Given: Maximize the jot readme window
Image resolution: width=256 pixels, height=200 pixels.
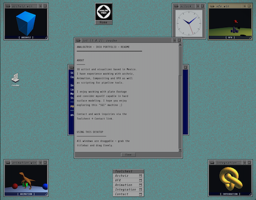Looking at the screenshot, I should (179, 40).
